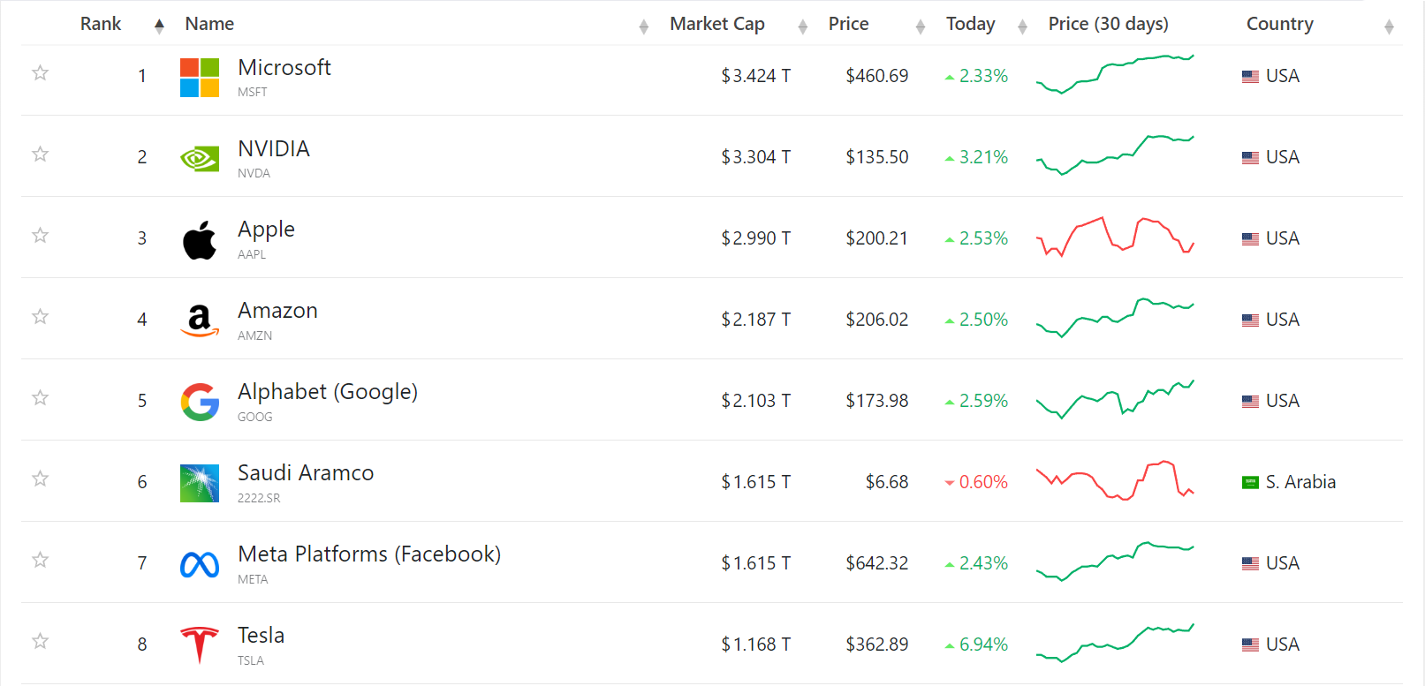Screen dimensions: 1425x686
Task: Click the Tesla logo icon
Action: 200,645
